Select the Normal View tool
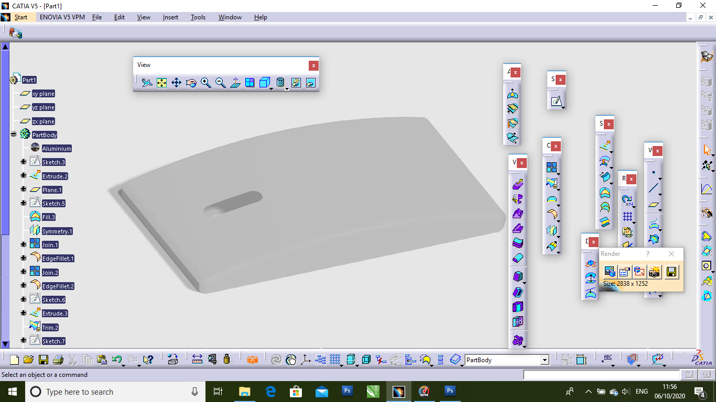This screenshot has width=716, height=402. click(x=235, y=82)
